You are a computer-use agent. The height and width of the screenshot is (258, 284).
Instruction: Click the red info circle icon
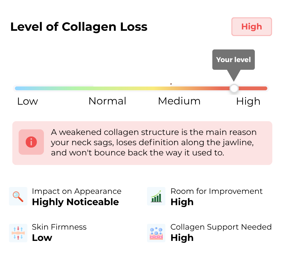click(31, 142)
